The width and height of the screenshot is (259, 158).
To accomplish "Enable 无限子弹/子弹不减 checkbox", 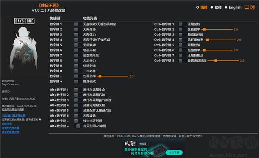I will coord(76,40).
